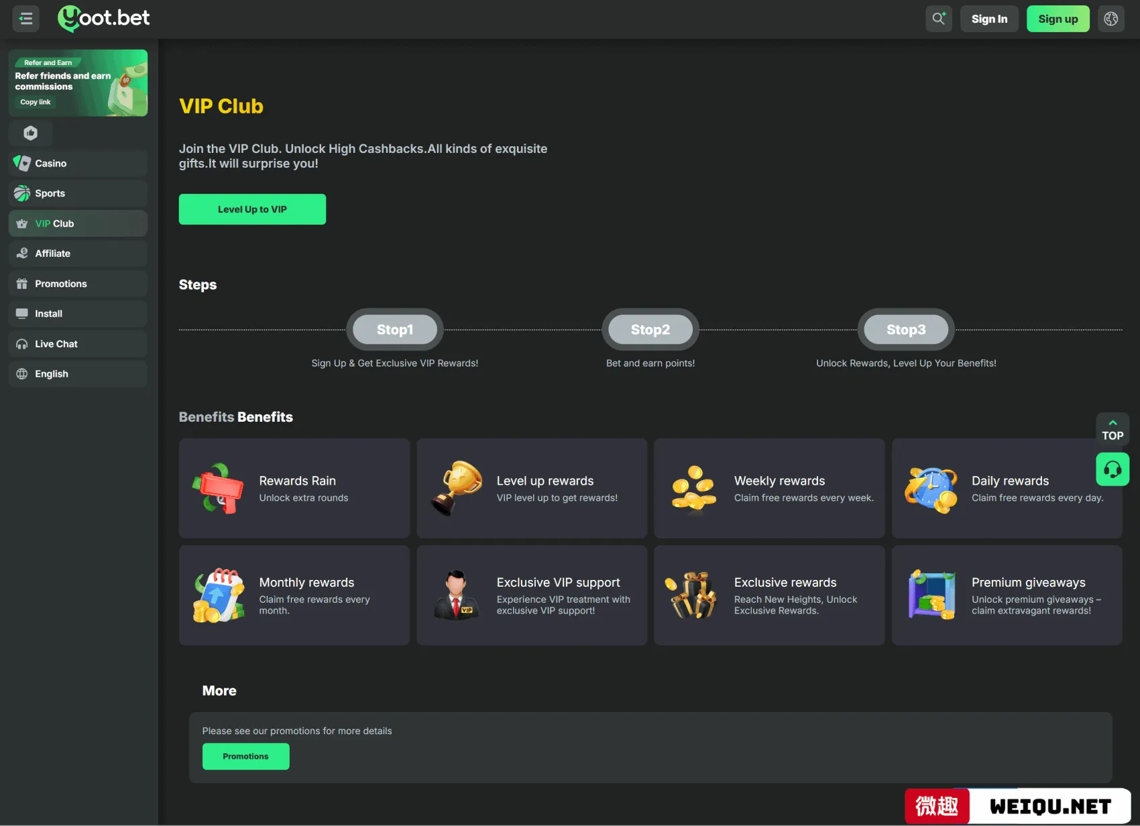The width and height of the screenshot is (1140, 826).
Task: Click the 'VIP Club' page heading
Action: [221, 106]
